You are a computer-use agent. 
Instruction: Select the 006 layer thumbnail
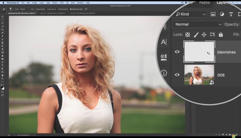(x=199, y=75)
